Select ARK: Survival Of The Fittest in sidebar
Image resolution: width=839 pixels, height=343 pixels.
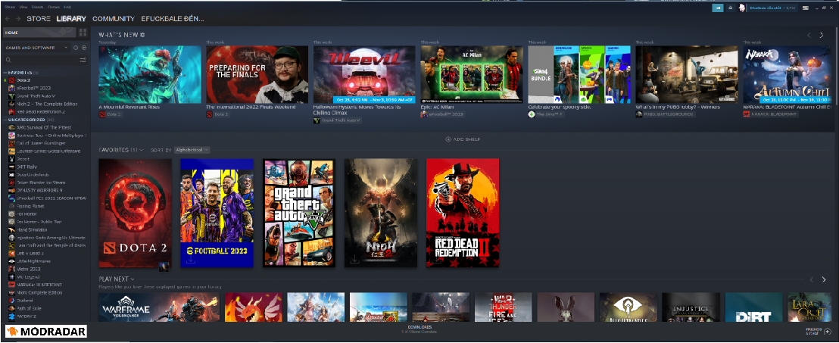tap(44, 127)
